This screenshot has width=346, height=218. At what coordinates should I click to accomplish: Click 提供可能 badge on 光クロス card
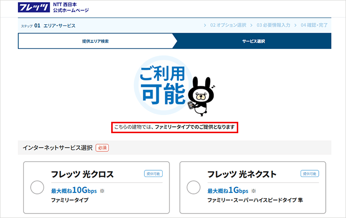click(153, 174)
